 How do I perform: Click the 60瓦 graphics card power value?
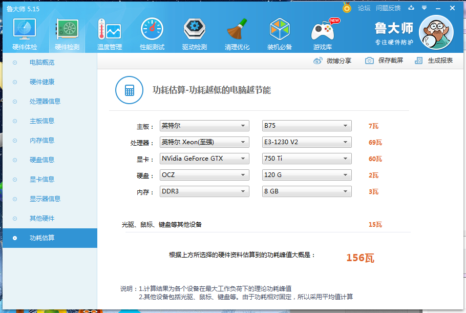[x=375, y=159]
